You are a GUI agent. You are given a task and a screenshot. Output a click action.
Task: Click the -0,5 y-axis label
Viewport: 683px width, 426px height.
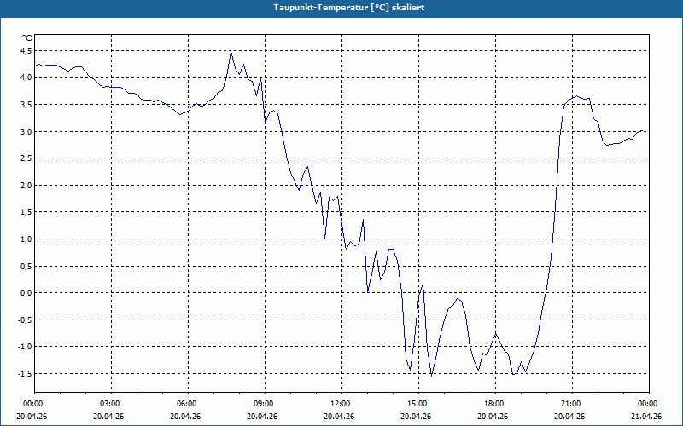[25, 320]
